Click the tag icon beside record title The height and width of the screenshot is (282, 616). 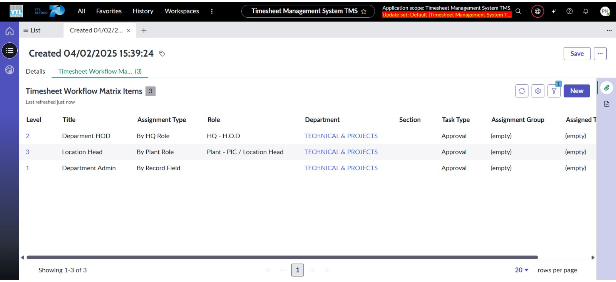[x=162, y=54]
